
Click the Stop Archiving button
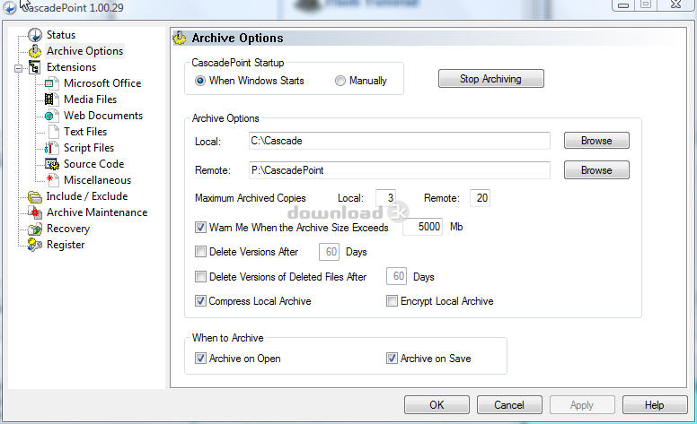click(490, 79)
